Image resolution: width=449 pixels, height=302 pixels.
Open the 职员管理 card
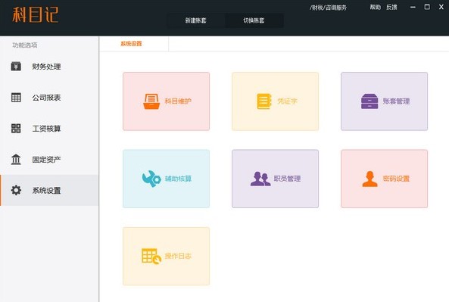275,179
